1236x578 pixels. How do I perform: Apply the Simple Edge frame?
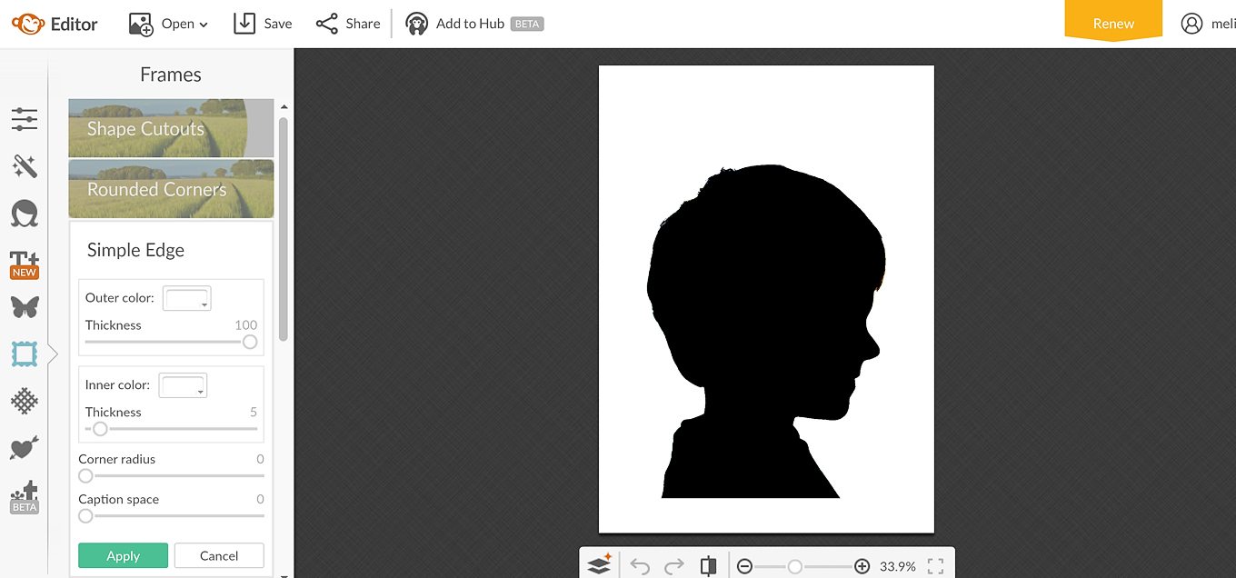(123, 555)
